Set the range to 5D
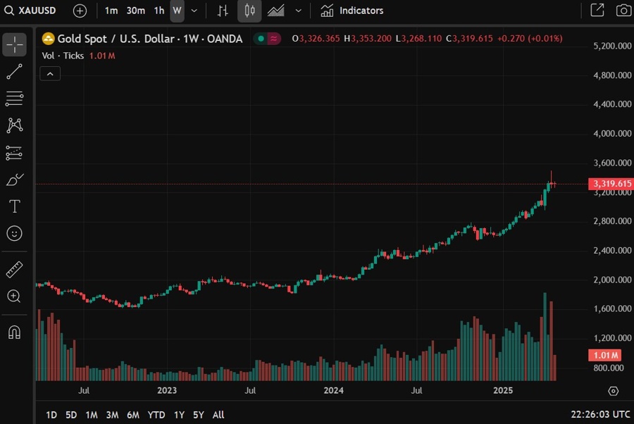This screenshot has height=424, width=634. (x=71, y=415)
